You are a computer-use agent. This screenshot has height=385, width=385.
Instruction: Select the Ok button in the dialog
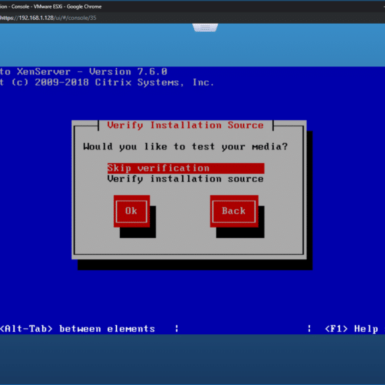pyautogui.click(x=132, y=211)
